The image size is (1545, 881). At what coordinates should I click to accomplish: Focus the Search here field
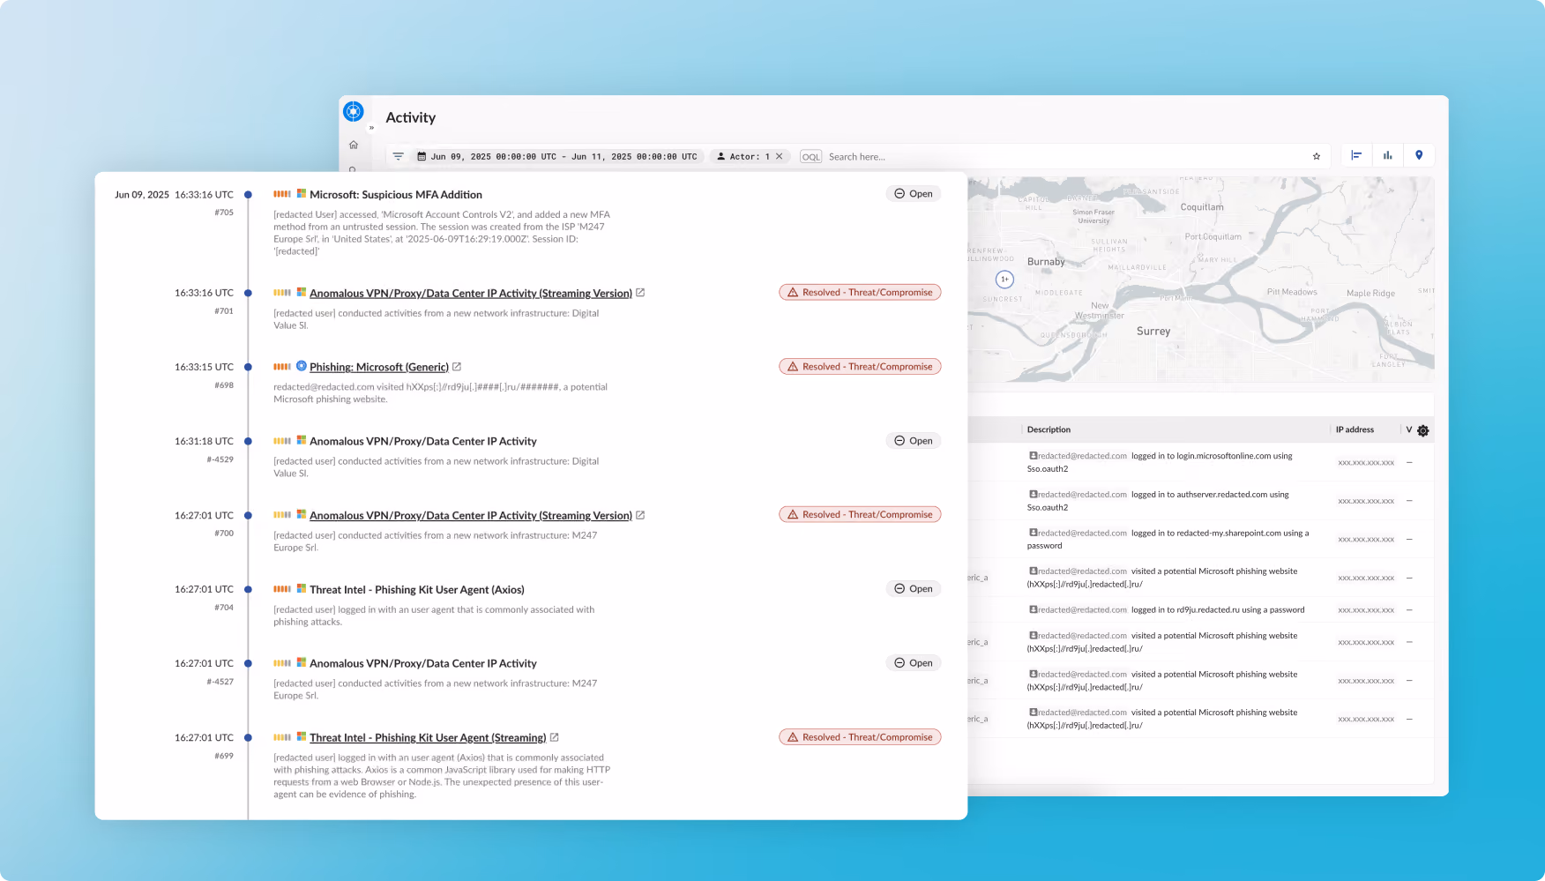point(1067,156)
